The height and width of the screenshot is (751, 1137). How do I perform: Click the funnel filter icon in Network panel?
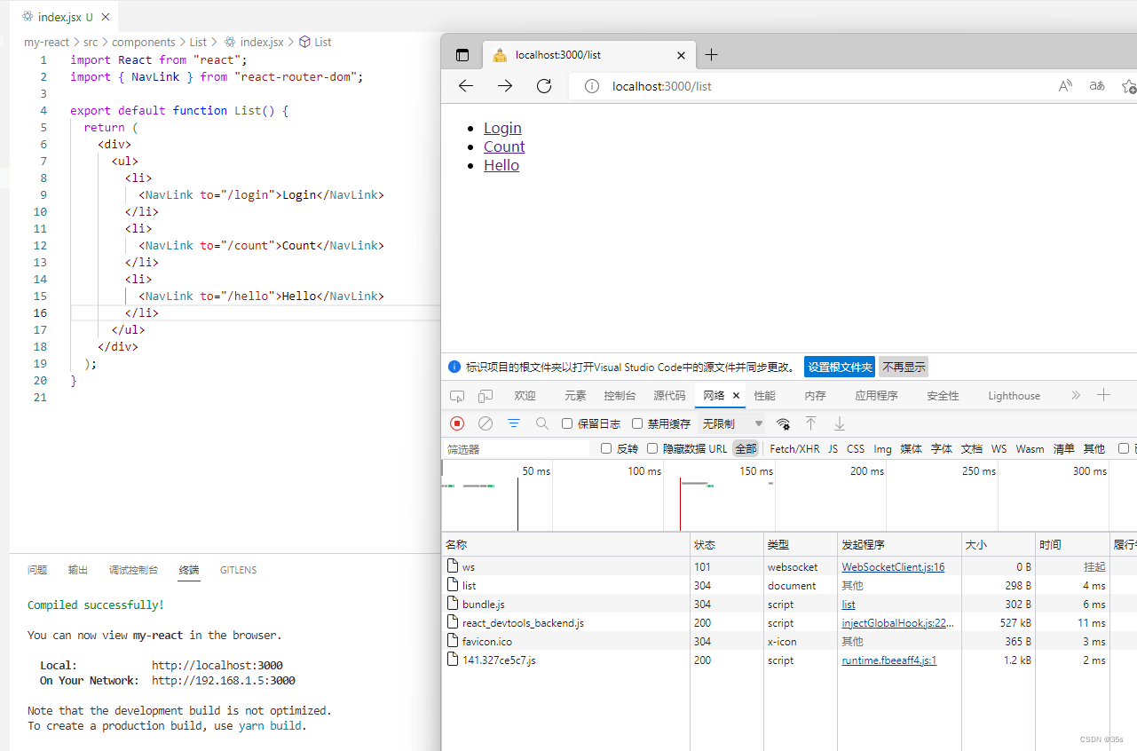pos(514,423)
